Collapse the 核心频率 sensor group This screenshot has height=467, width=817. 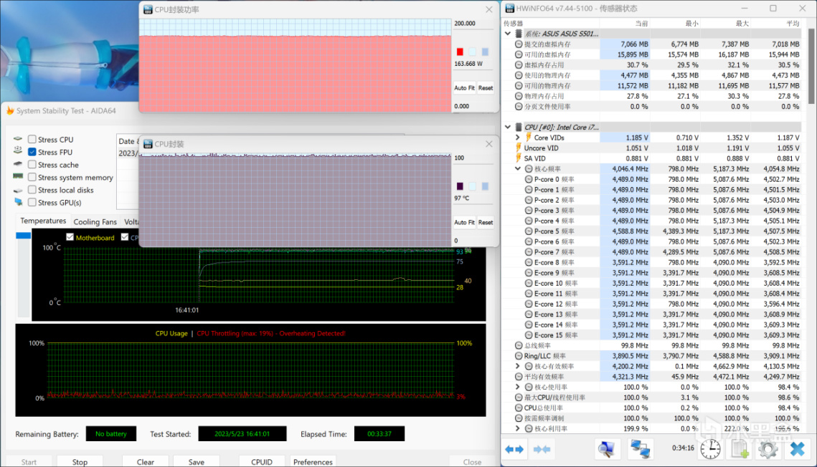[518, 169]
